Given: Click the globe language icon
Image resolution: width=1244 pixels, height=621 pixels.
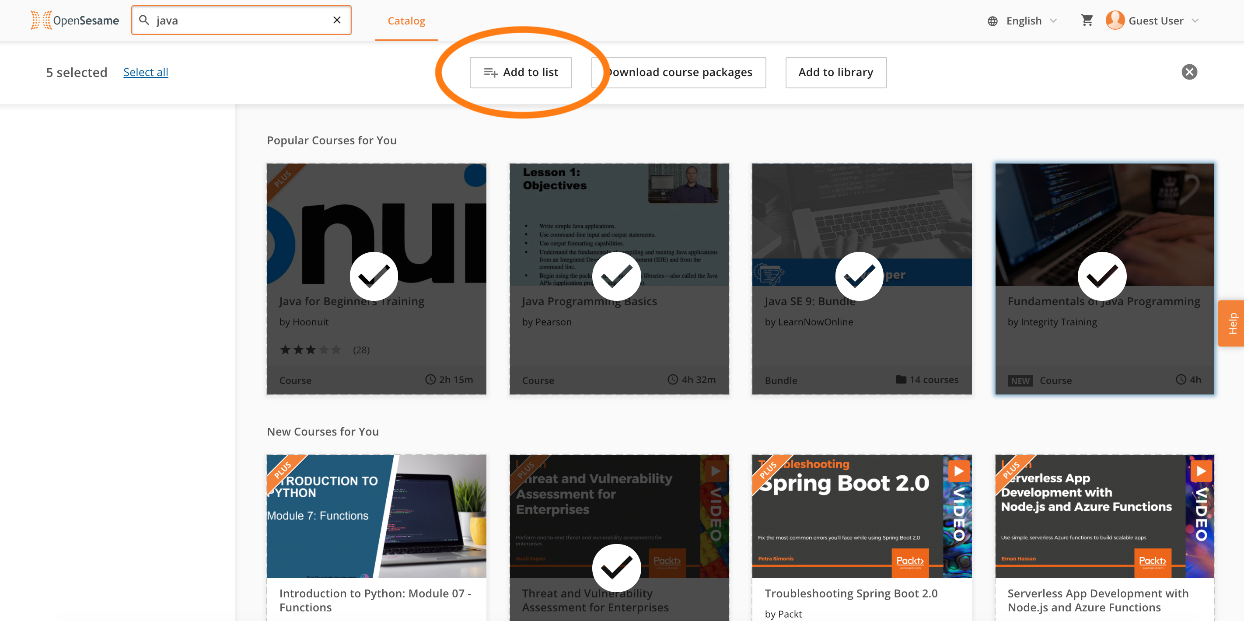Looking at the screenshot, I should pyautogui.click(x=992, y=21).
